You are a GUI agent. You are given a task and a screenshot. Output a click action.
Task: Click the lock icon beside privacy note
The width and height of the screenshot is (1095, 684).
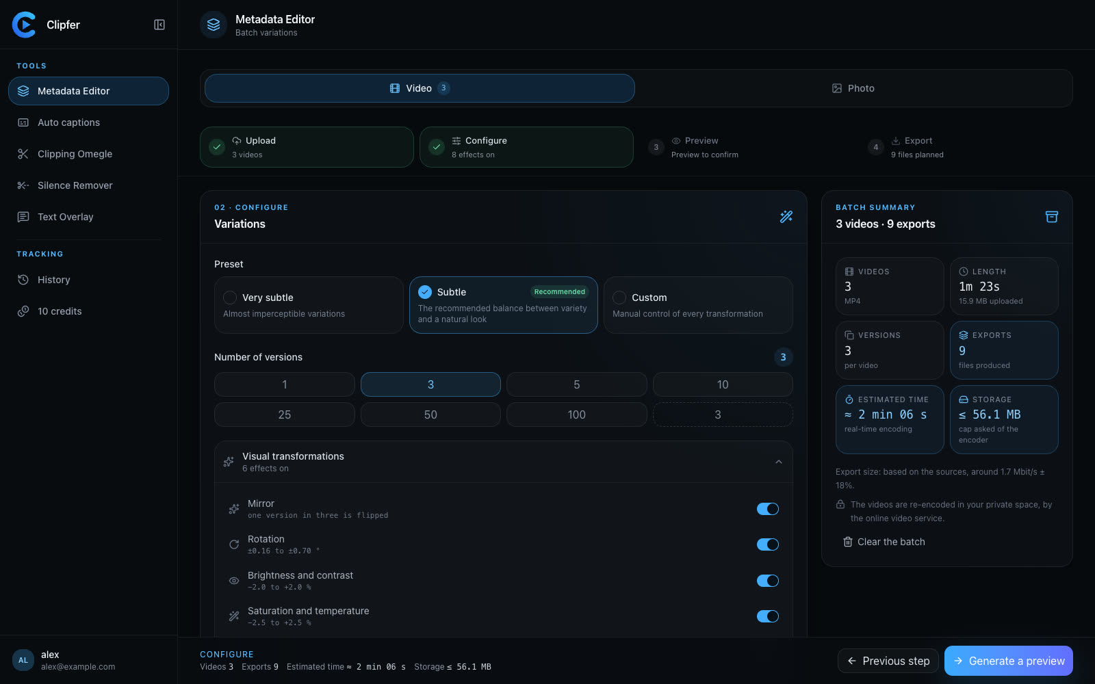click(x=840, y=504)
